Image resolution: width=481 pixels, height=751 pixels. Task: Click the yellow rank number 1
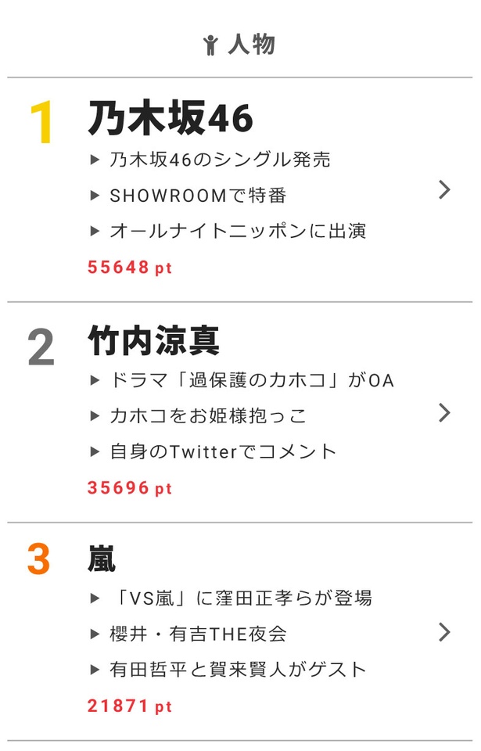click(x=42, y=122)
